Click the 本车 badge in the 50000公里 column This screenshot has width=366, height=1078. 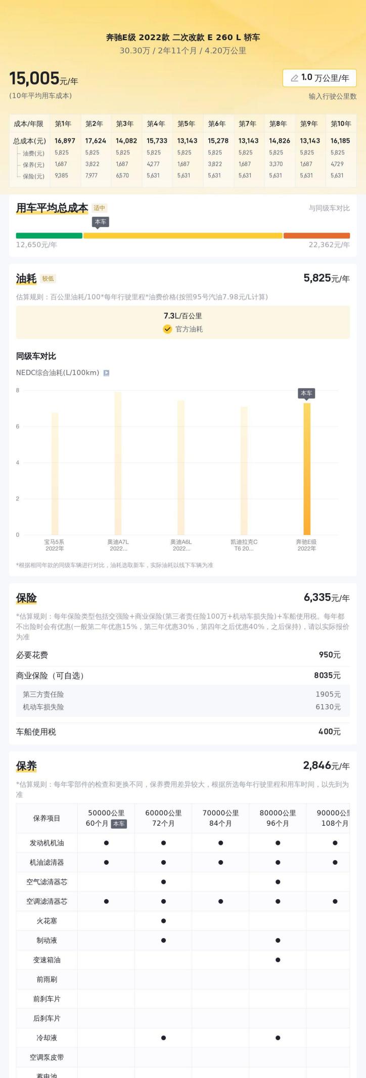pos(119,824)
